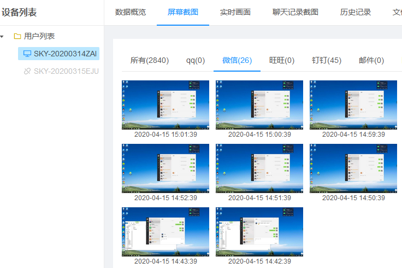Screen dimensions: 402x268
Task: Open screenshot taken at 14:52:39
Action: tap(165, 168)
